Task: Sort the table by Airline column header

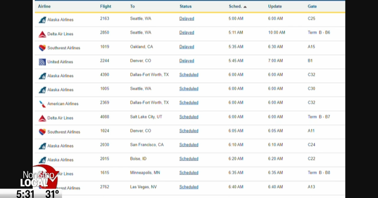Action: (x=44, y=6)
